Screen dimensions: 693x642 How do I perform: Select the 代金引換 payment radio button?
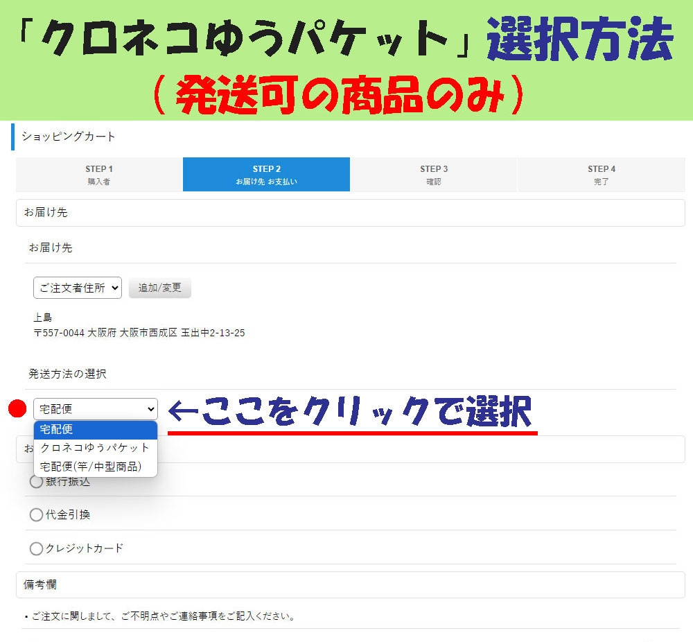click(36, 514)
